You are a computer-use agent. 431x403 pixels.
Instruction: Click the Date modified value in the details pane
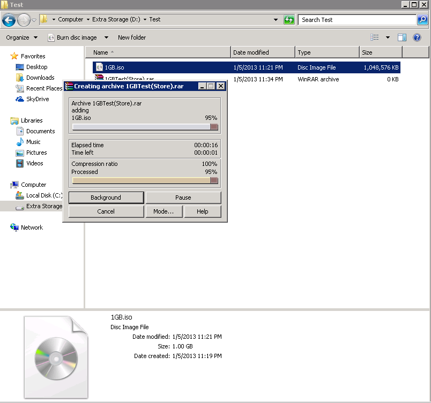[x=197, y=337]
